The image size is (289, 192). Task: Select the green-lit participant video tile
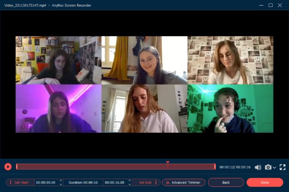[x=230, y=108]
